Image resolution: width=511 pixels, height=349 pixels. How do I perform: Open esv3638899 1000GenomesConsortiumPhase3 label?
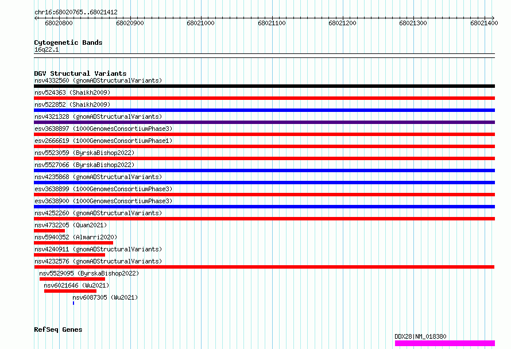(x=103, y=189)
